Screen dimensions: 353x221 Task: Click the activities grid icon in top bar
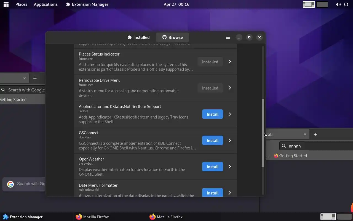6,4
